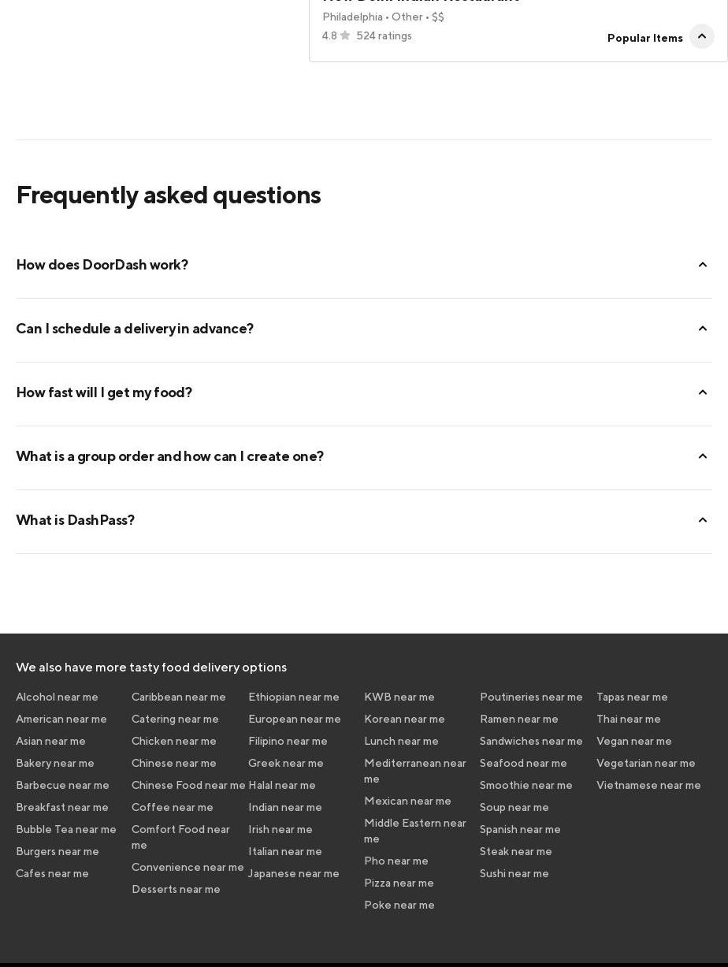Go to 'Japanese near me' link
This screenshot has height=967, width=728.
(x=294, y=873)
